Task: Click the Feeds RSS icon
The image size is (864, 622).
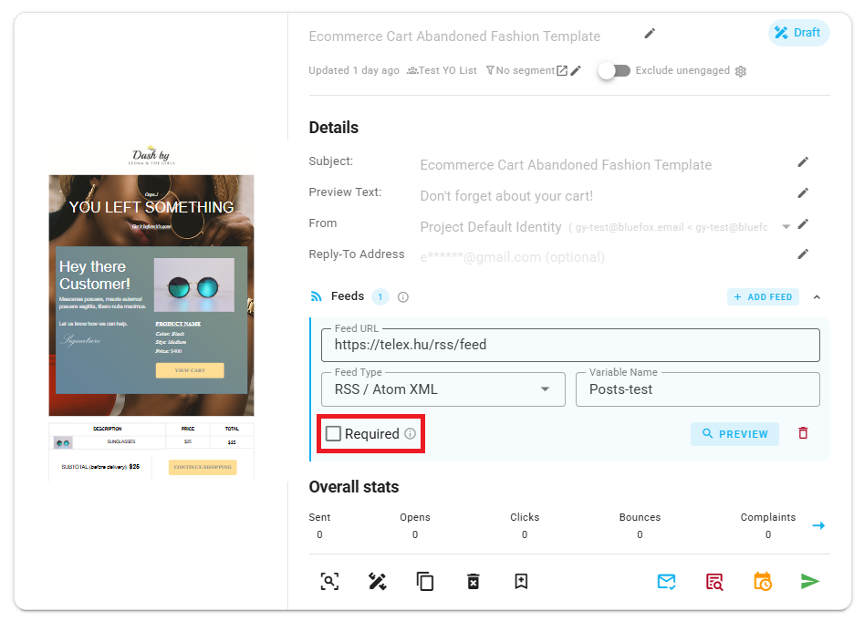Action: click(x=317, y=296)
